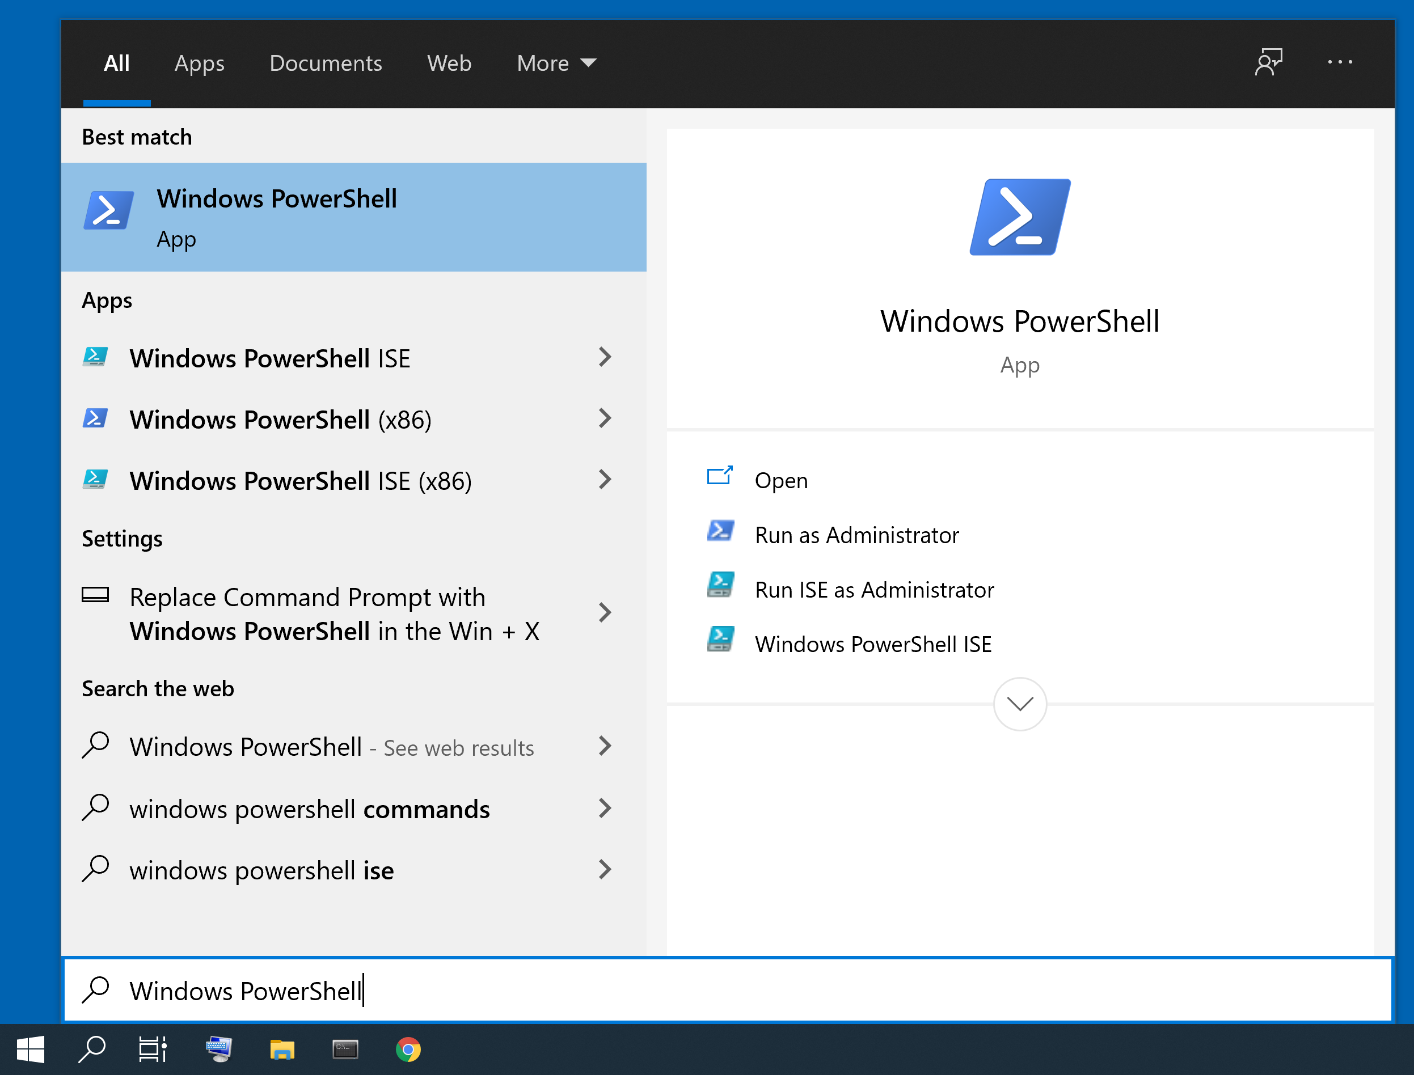Open Windows PowerShell ISE from the preview pane

click(872, 644)
